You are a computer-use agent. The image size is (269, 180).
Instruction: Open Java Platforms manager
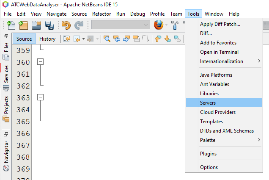tap(224, 75)
